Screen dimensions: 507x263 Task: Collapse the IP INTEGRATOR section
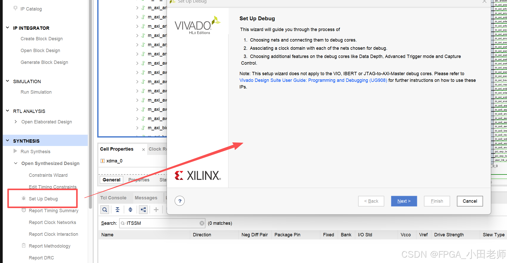click(8, 28)
